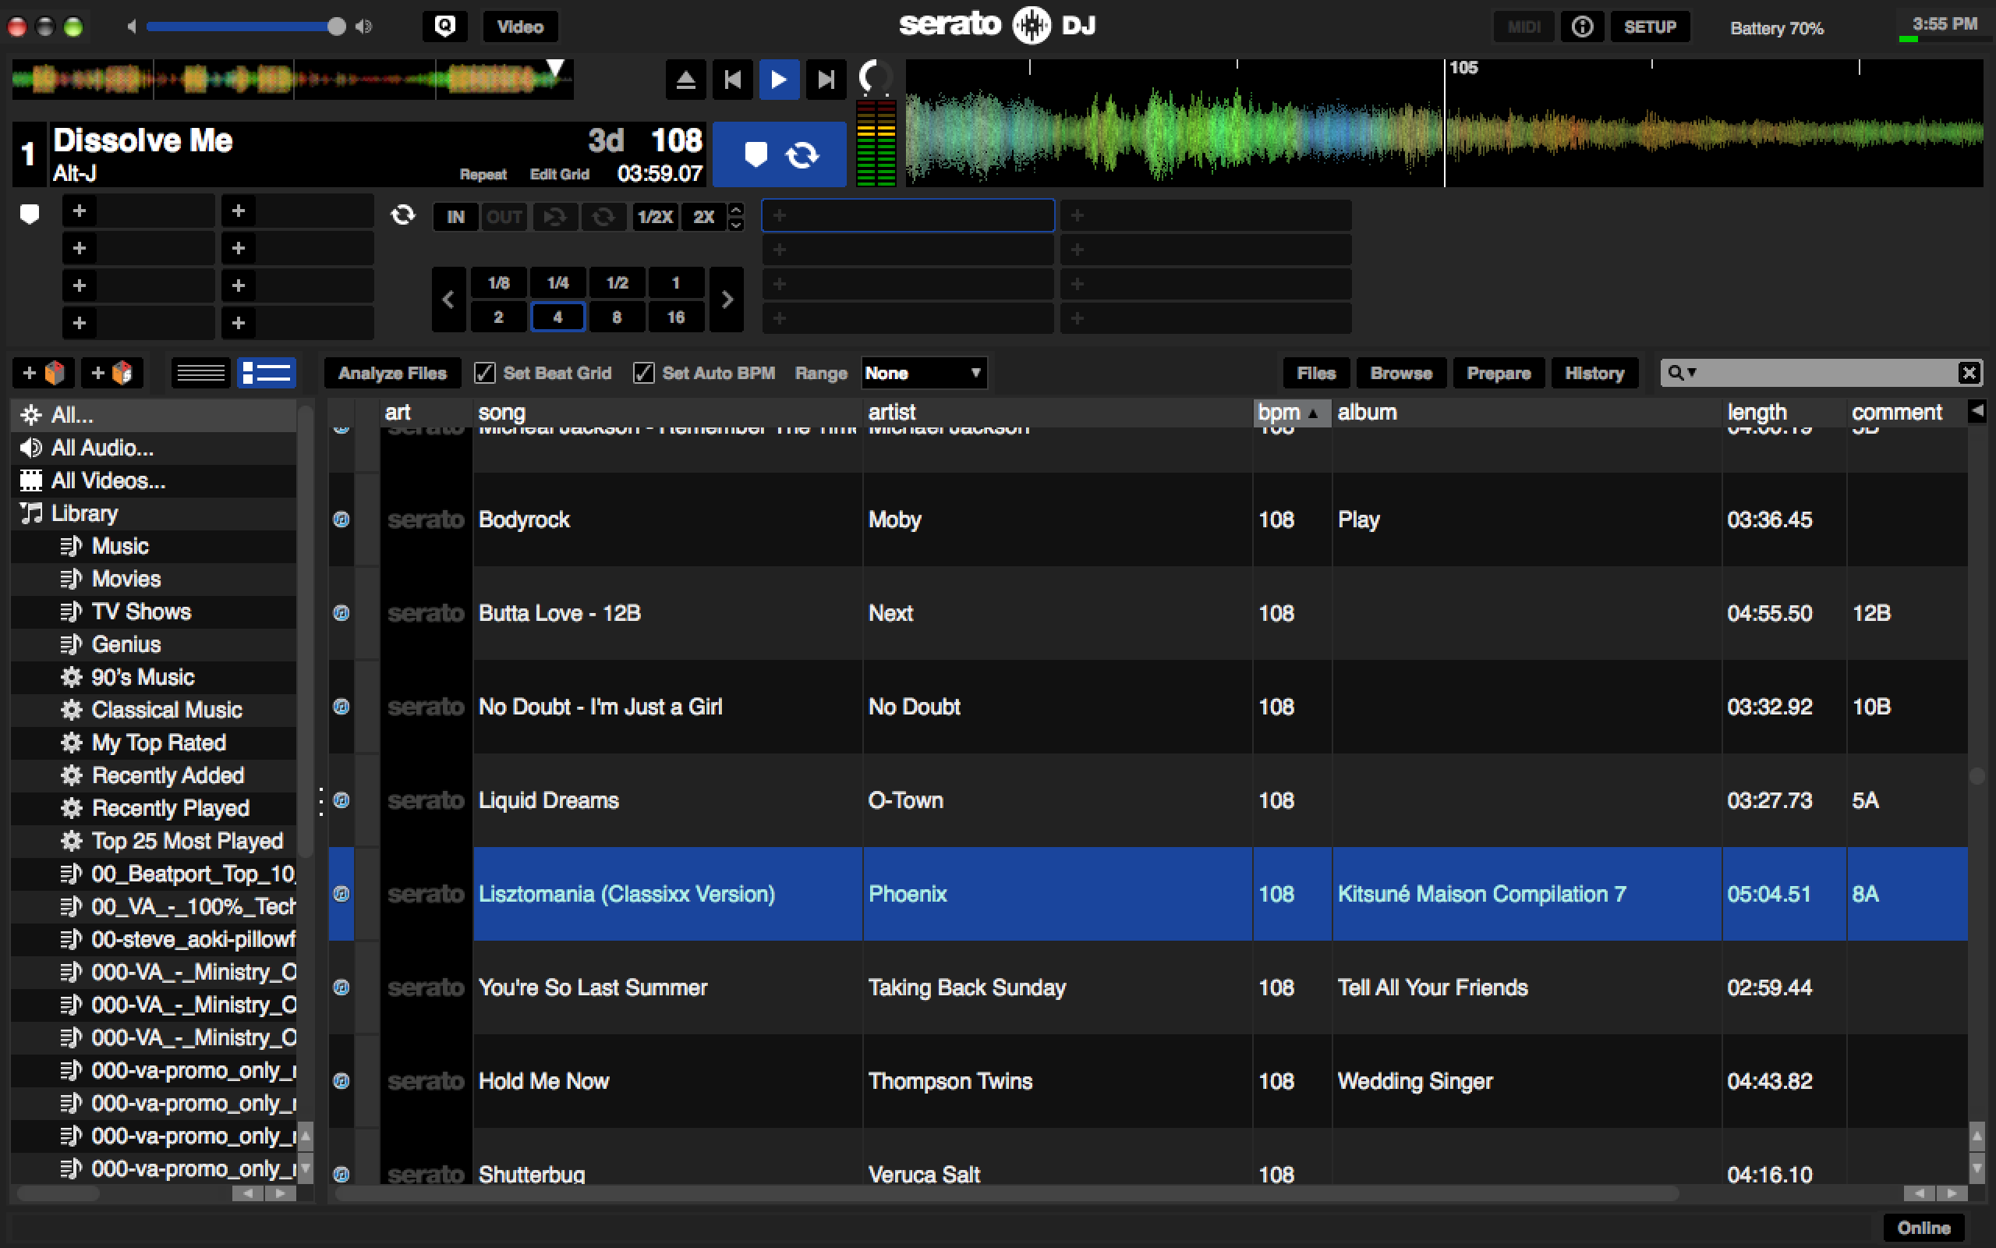The width and height of the screenshot is (1996, 1248).
Task: Click the sync icon to sync tracks
Action: point(803,155)
